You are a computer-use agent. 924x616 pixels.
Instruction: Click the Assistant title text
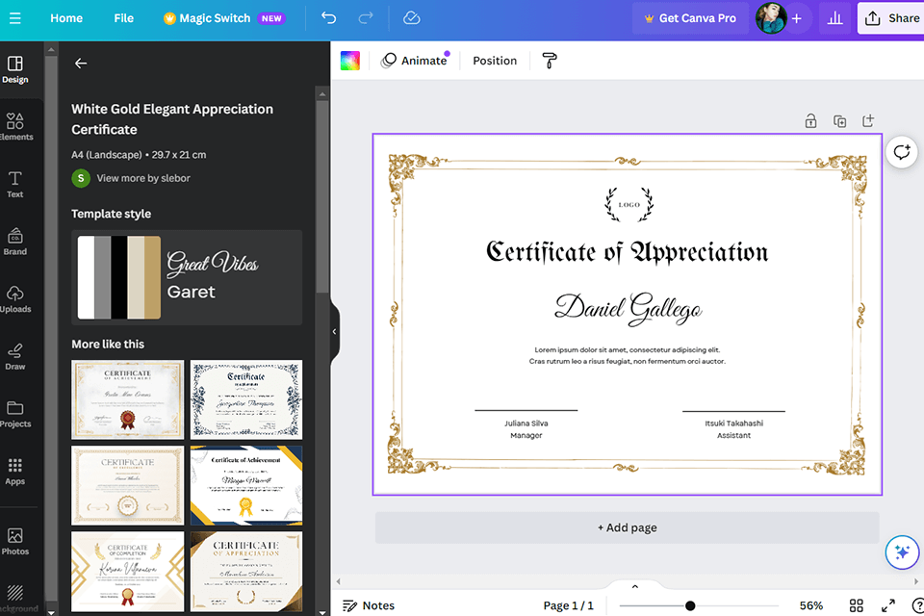733,435
